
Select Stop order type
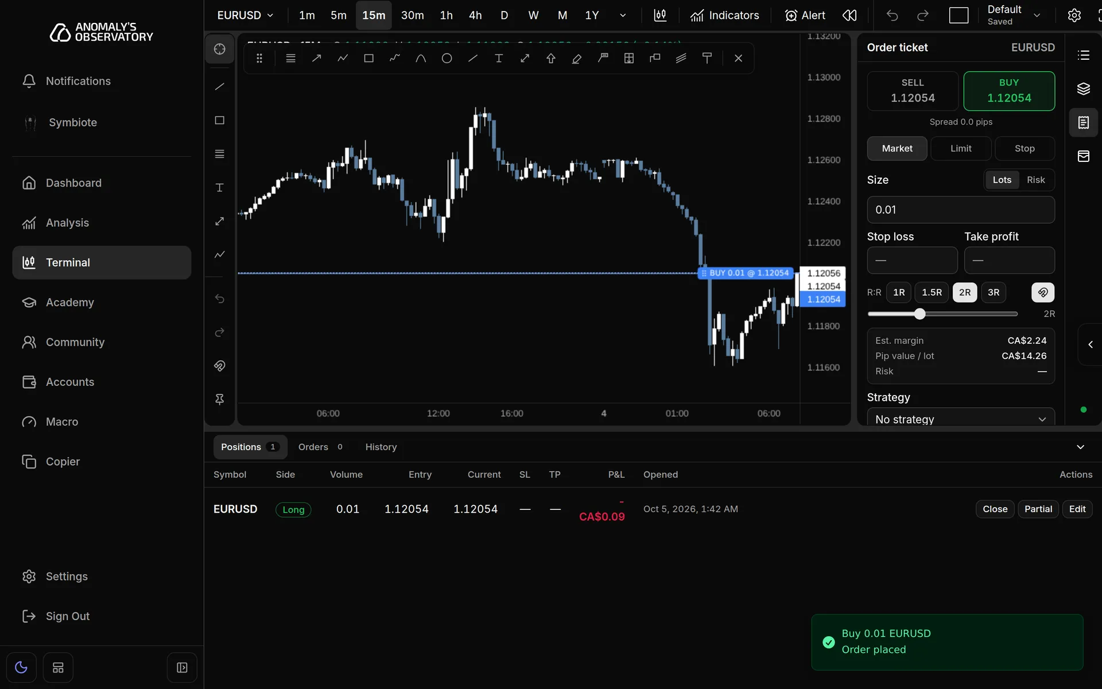point(1025,148)
